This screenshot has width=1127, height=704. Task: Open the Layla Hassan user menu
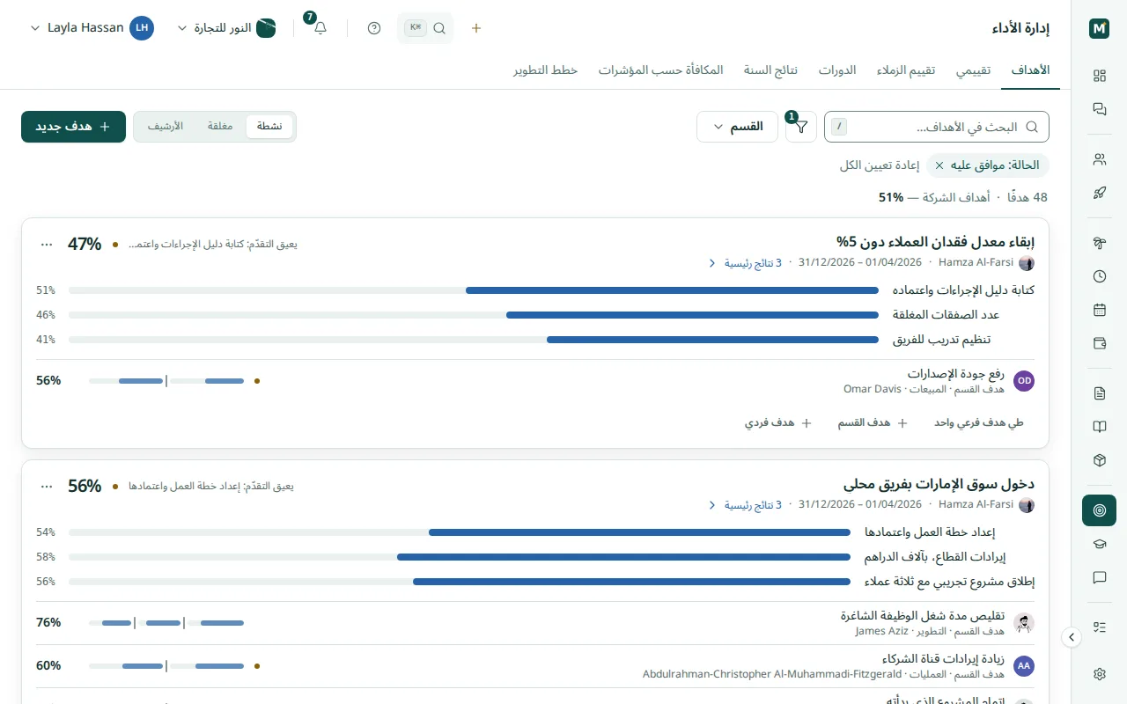click(x=92, y=28)
